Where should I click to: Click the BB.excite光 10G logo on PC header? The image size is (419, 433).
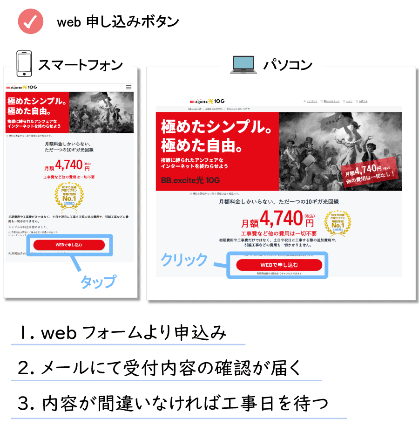[x=207, y=101]
